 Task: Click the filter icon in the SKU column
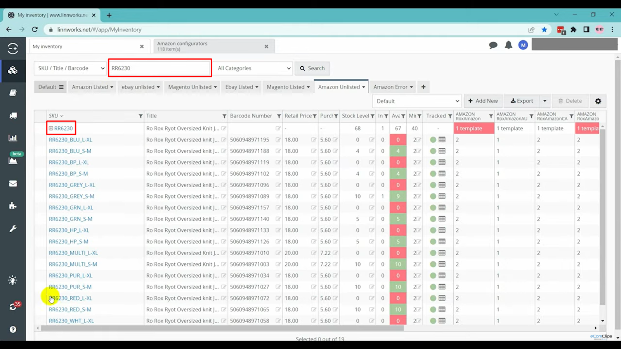coord(141,116)
